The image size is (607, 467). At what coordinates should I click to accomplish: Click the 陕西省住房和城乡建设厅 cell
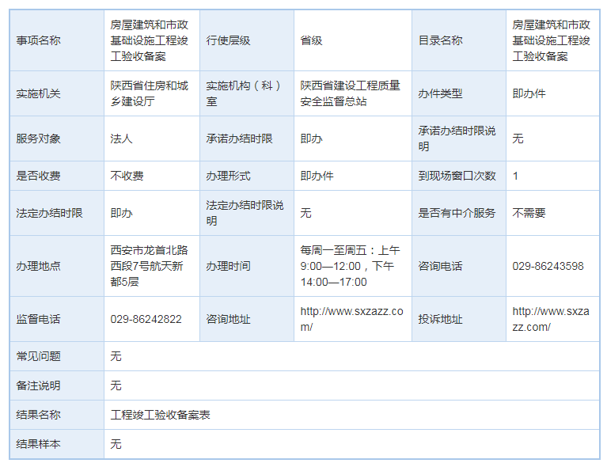149,93
